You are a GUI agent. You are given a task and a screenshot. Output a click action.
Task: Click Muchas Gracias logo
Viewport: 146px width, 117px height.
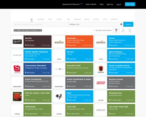[101, 83]
